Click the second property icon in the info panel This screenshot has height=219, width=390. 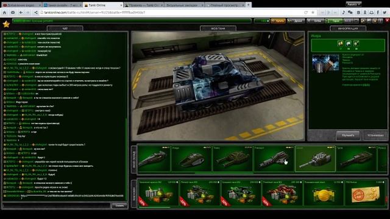pyautogui.click(x=349, y=44)
